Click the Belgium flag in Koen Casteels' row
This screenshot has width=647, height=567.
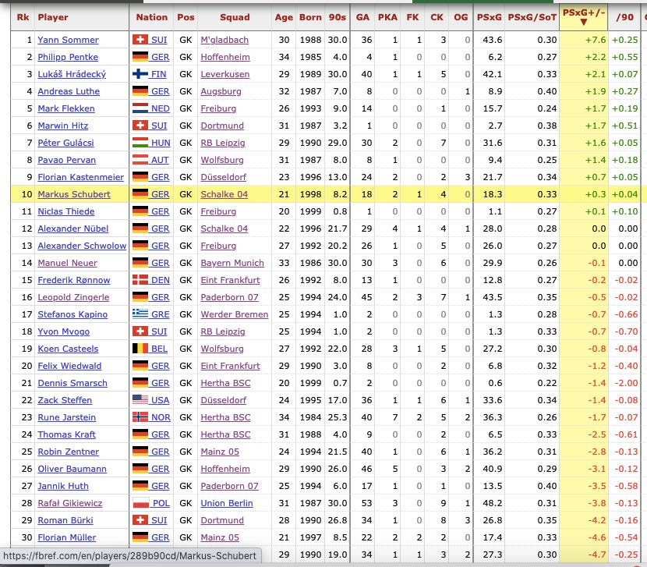(x=140, y=349)
